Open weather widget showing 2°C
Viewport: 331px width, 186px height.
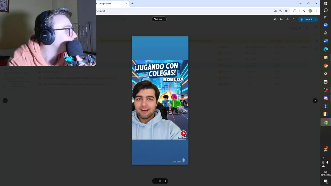click(x=326, y=149)
